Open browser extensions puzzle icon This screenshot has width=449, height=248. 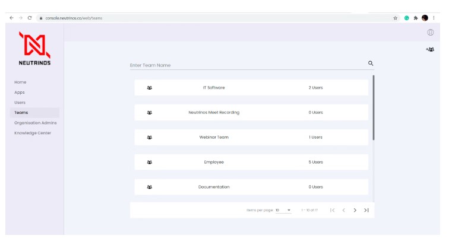(416, 18)
